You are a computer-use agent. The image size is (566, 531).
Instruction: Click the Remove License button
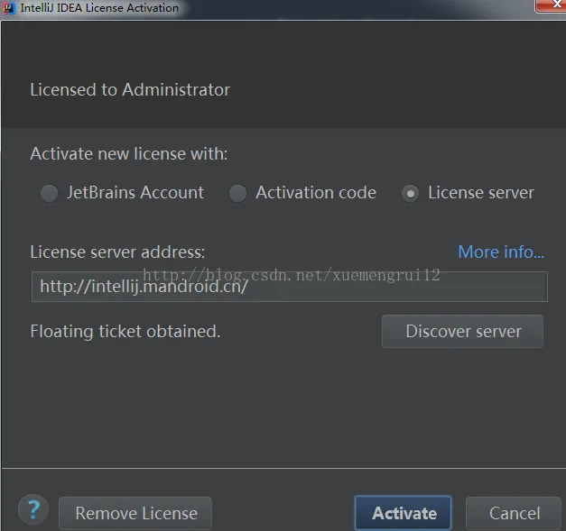tap(135, 513)
